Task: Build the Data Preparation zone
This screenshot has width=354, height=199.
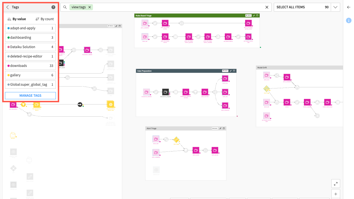Action: coord(225,71)
